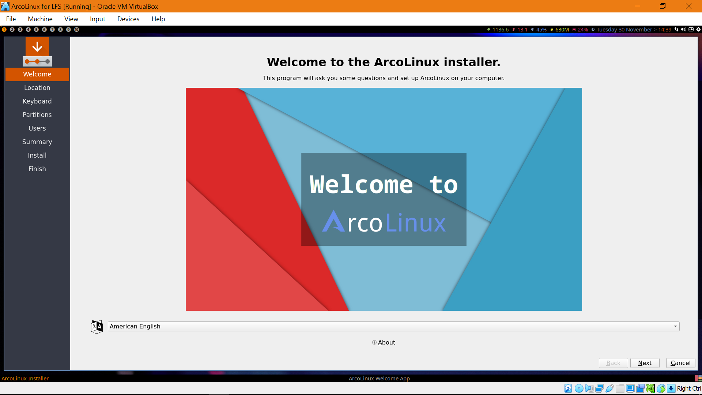Switch to workspace 1 in top bar

4,30
